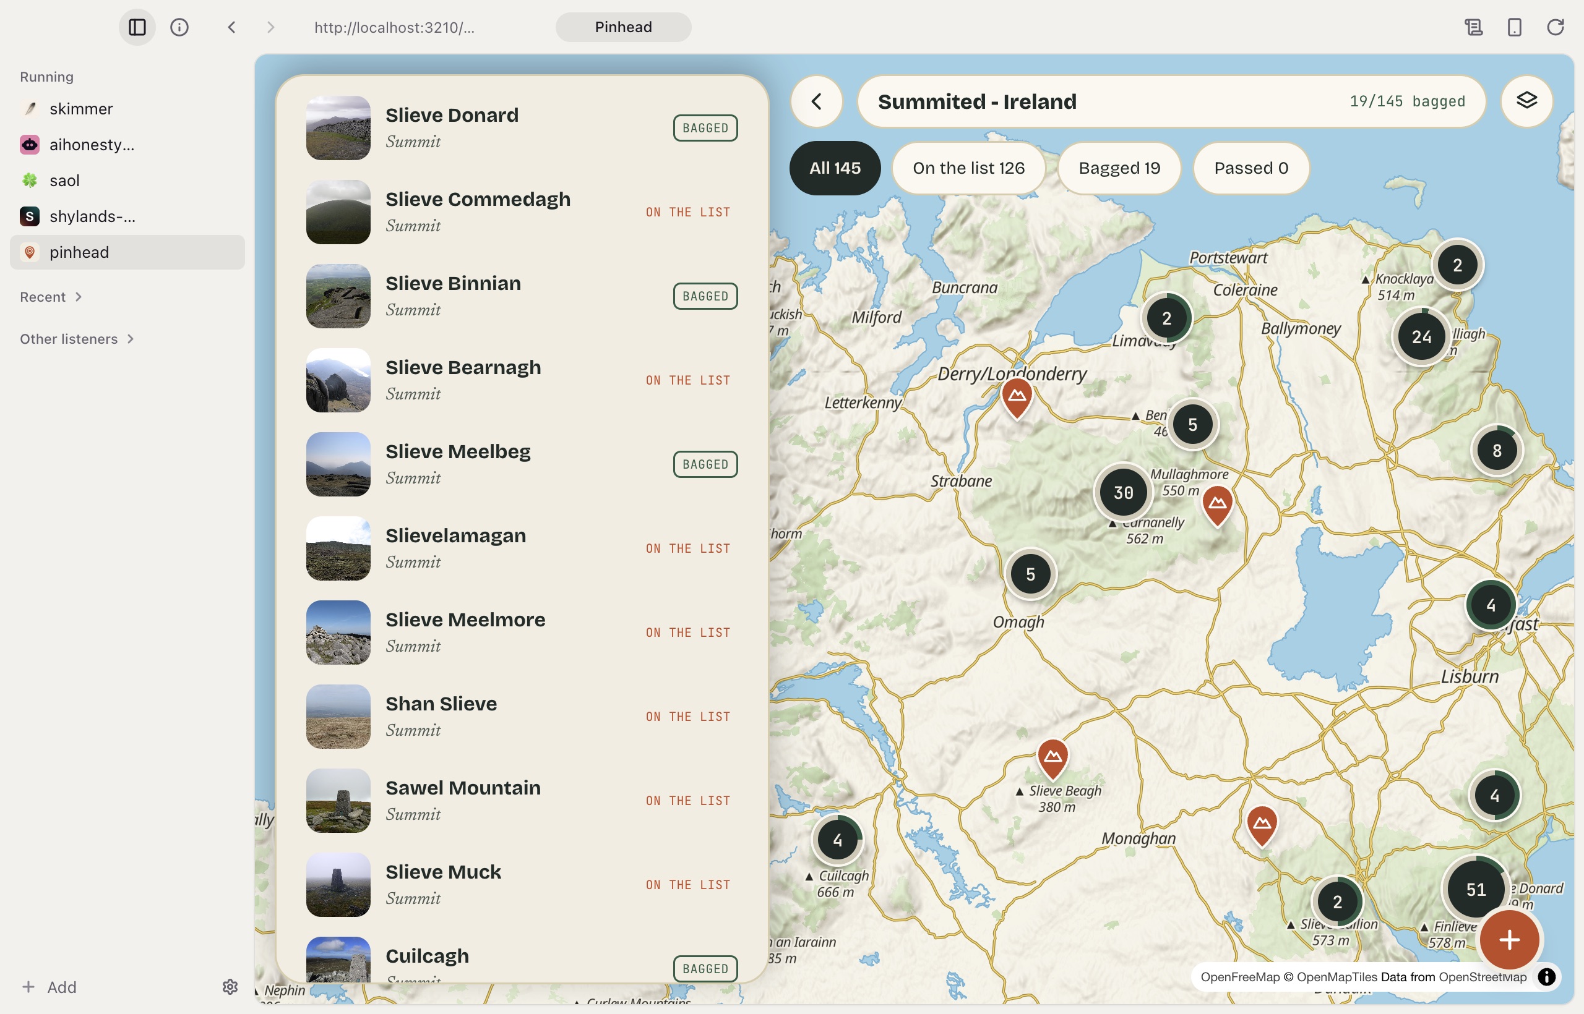
Task: Open settings gear in sidebar
Action: click(x=230, y=986)
